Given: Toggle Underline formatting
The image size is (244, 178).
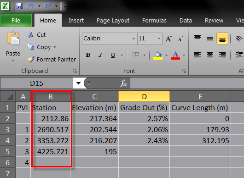Looking at the screenshot, I should point(113,55).
